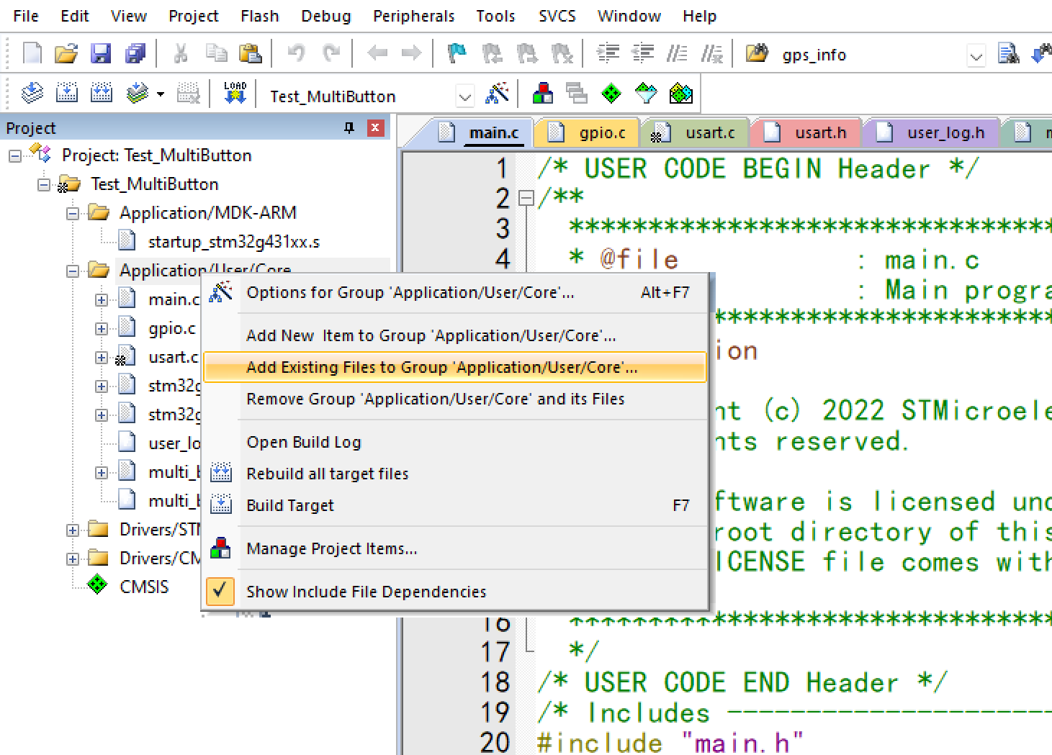Paste using the clipboard icon

click(x=250, y=54)
